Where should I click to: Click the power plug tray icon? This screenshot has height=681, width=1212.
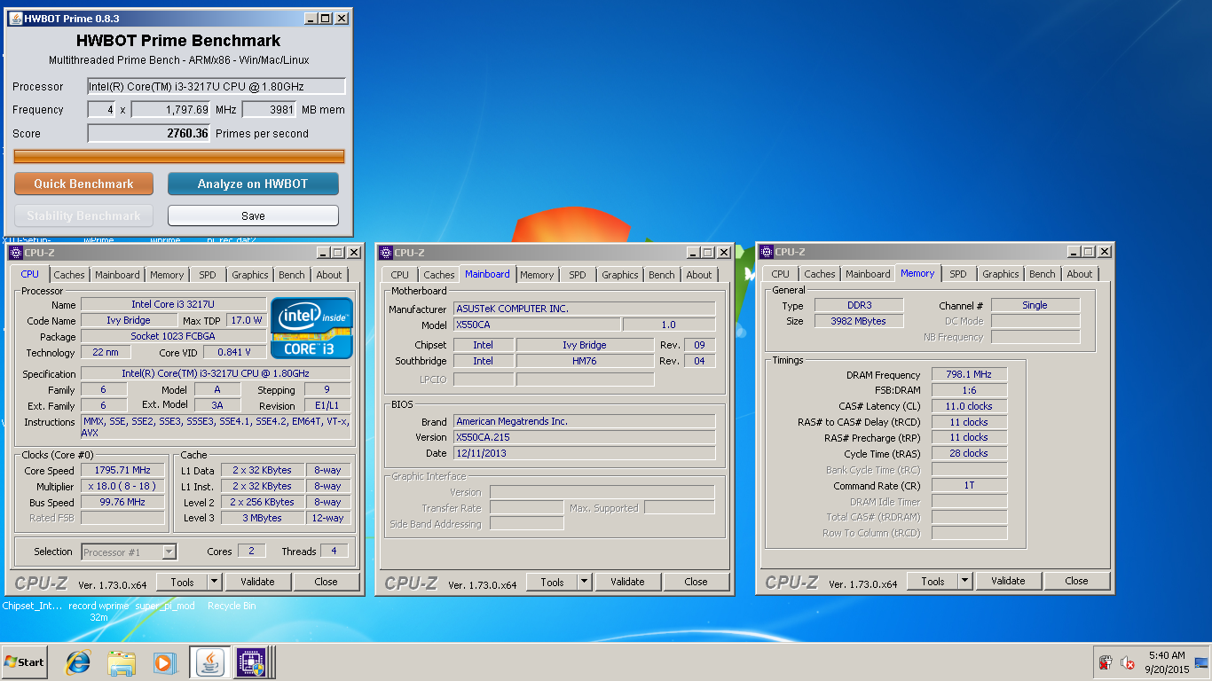(1106, 662)
